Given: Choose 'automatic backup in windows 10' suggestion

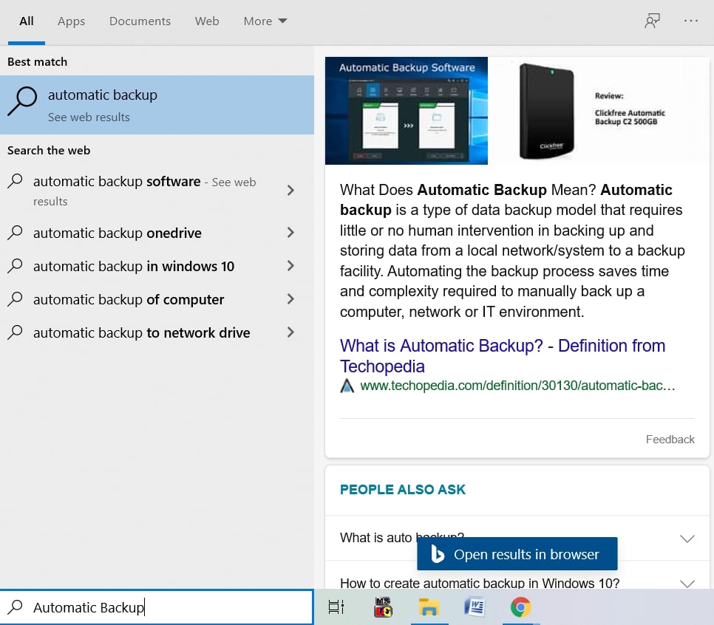Looking at the screenshot, I should [157, 266].
